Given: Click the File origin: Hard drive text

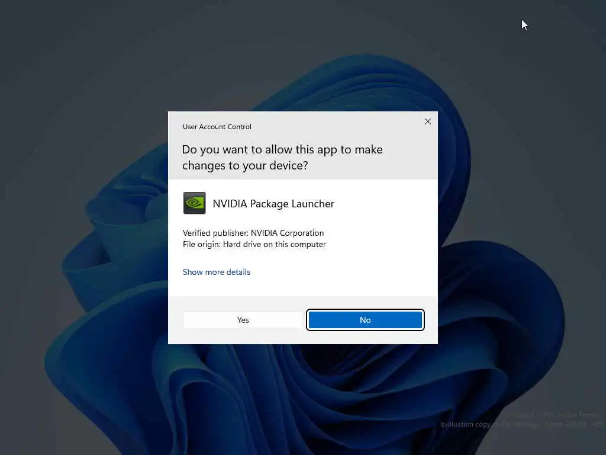Looking at the screenshot, I should (254, 244).
